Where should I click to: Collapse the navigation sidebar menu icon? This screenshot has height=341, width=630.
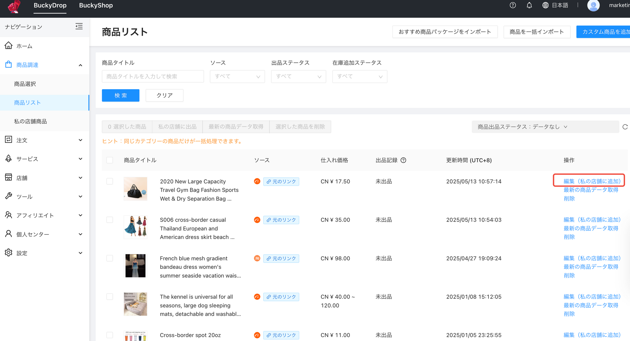79,26
